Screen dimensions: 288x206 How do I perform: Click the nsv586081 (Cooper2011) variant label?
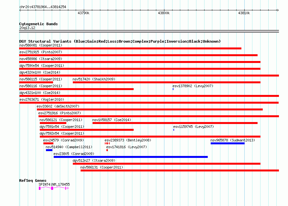point(41,45)
